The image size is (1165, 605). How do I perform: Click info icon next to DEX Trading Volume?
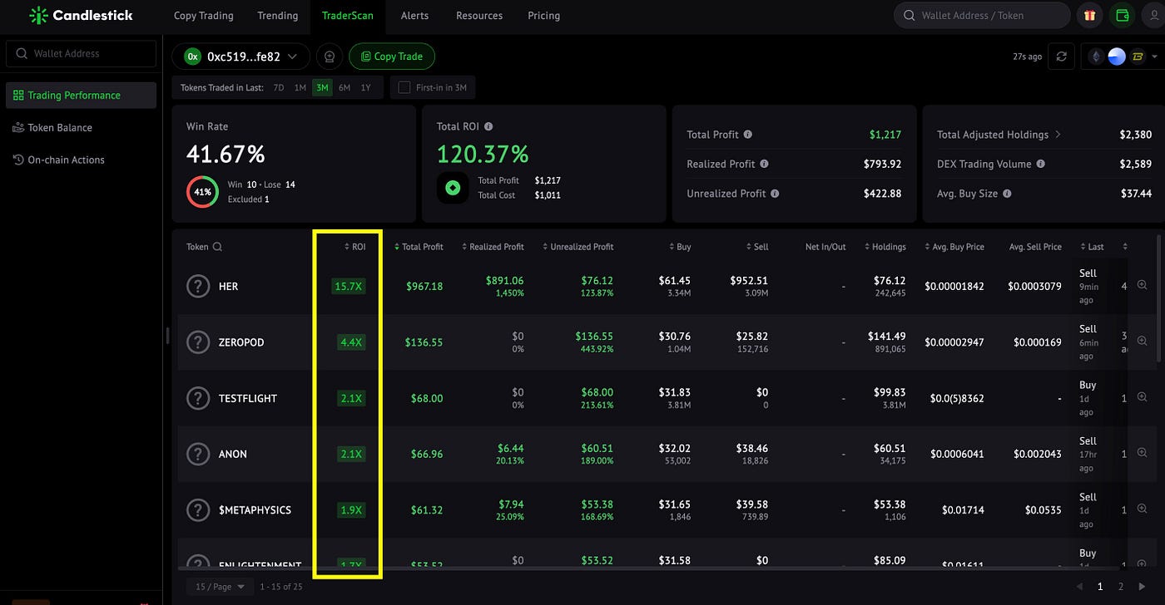(1040, 164)
